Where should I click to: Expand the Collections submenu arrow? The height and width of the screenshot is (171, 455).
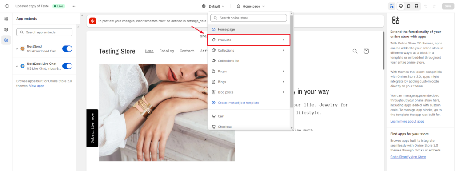click(x=283, y=50)
